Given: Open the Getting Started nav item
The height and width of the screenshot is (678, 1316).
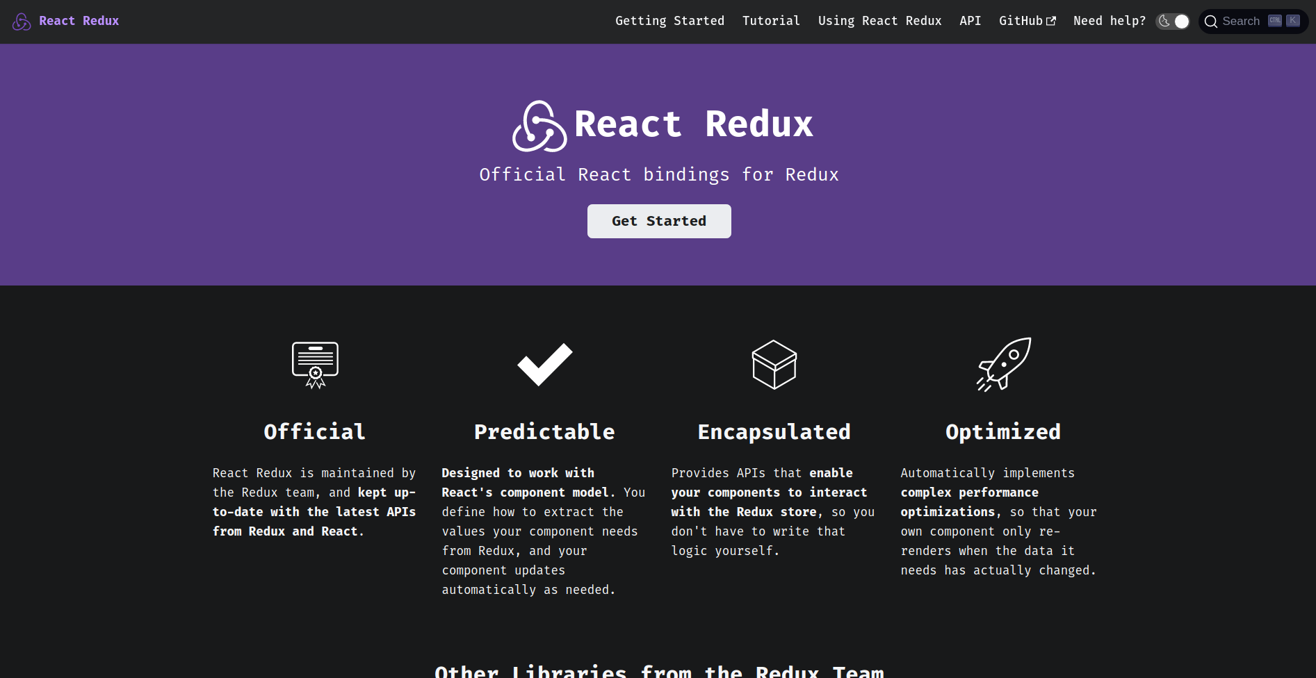Looking at the screenshot, I should click(669, 21).
